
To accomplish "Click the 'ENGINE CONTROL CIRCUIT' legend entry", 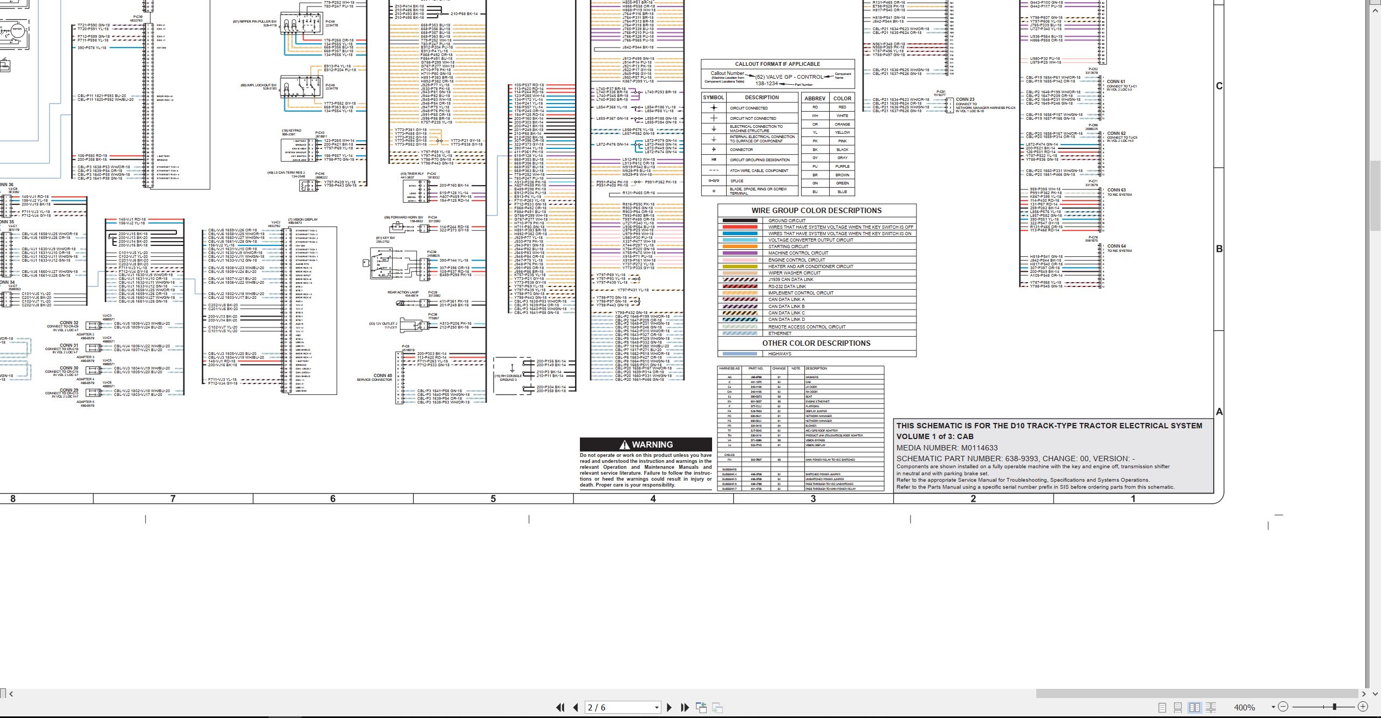I will (x=796, y=260).
